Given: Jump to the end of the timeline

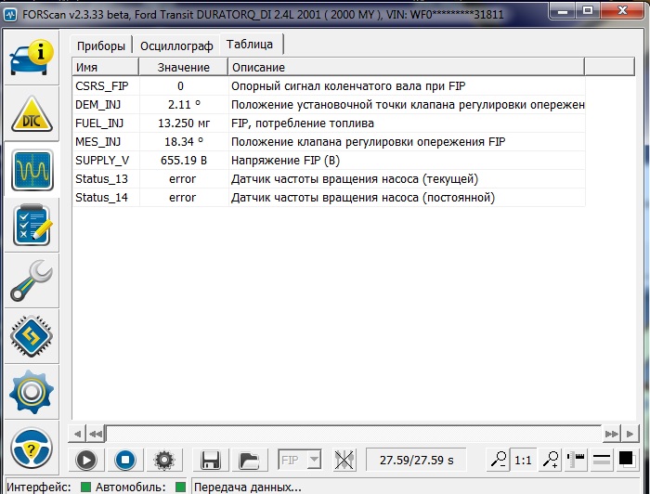Looking at the screenshot, I should pos(630,434).
